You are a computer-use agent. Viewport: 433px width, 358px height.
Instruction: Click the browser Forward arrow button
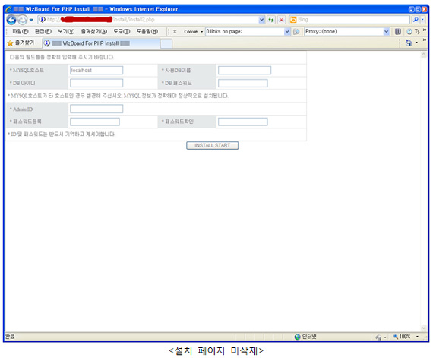(x=22, y=20)
